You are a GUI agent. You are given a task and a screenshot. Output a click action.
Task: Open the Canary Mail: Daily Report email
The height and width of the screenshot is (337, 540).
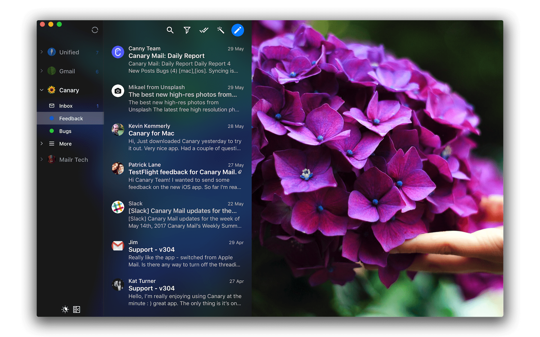tap(177, 60)
